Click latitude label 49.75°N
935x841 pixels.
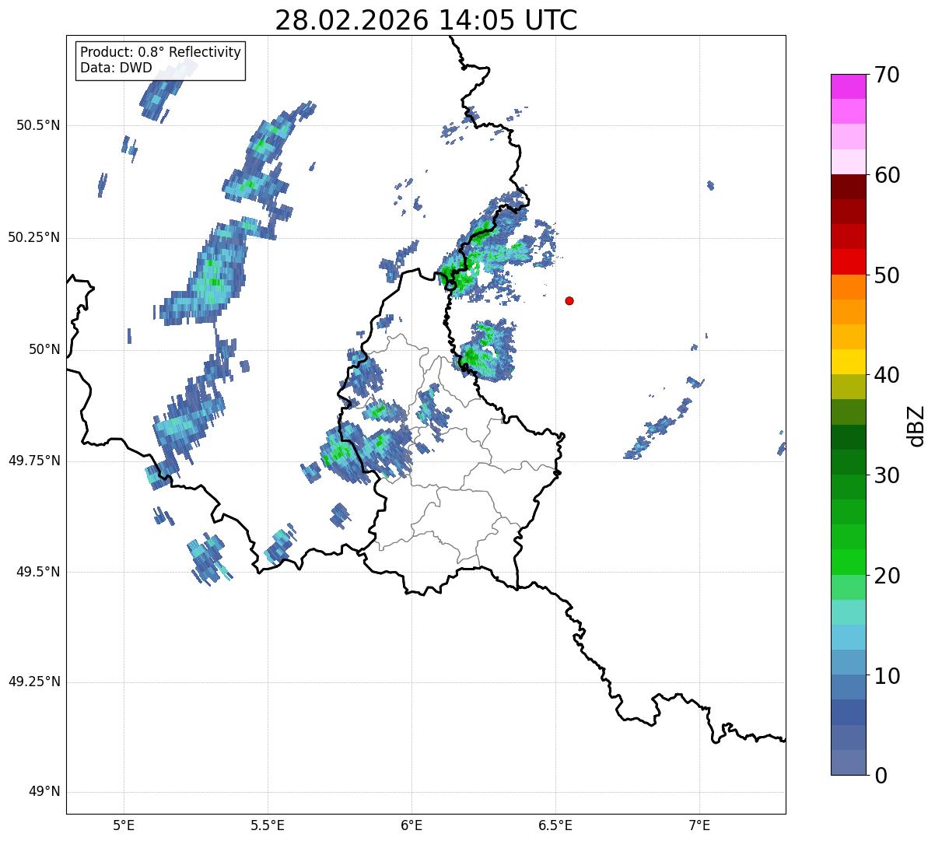point(34,461)
